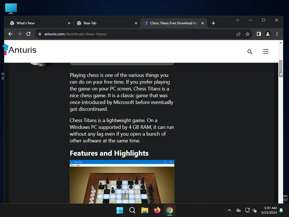Click the muted volume tray icon

click(x=255, y=210)
